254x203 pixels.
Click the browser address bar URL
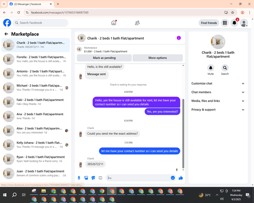pyautogui.click(x=60, y=13)
